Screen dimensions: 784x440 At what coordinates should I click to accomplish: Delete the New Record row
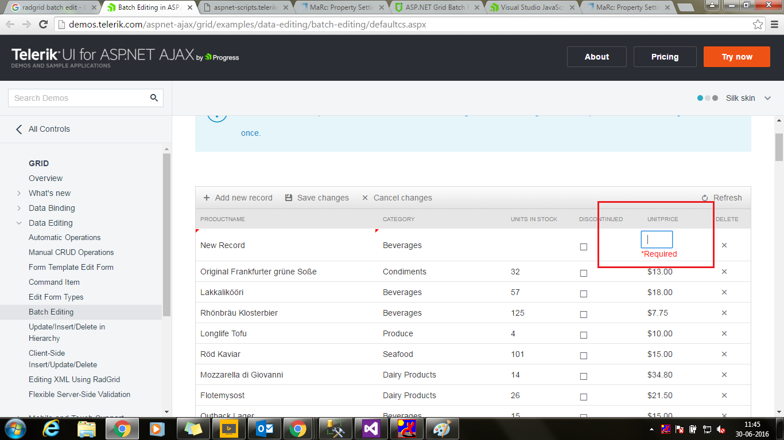[x=724, y=245]
